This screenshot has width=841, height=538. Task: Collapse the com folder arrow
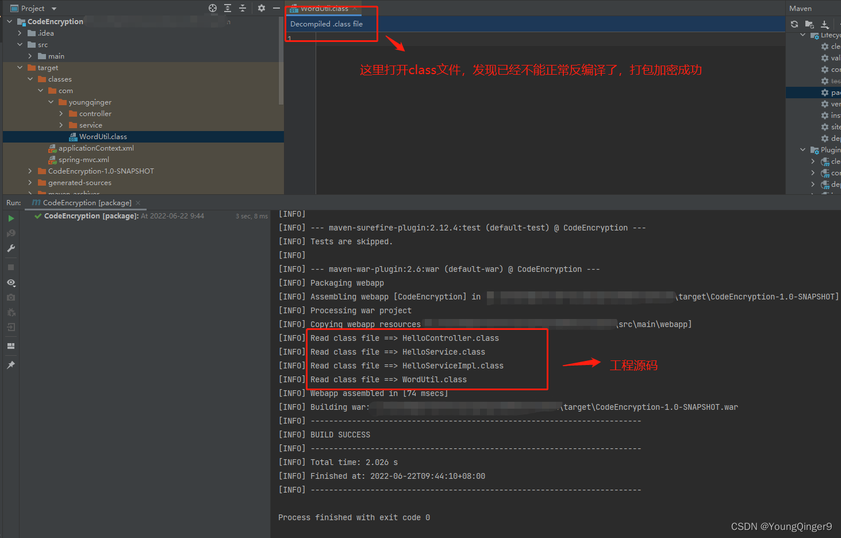click(40, 90)
